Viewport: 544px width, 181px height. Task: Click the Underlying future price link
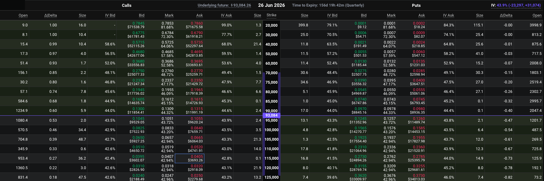224,5
